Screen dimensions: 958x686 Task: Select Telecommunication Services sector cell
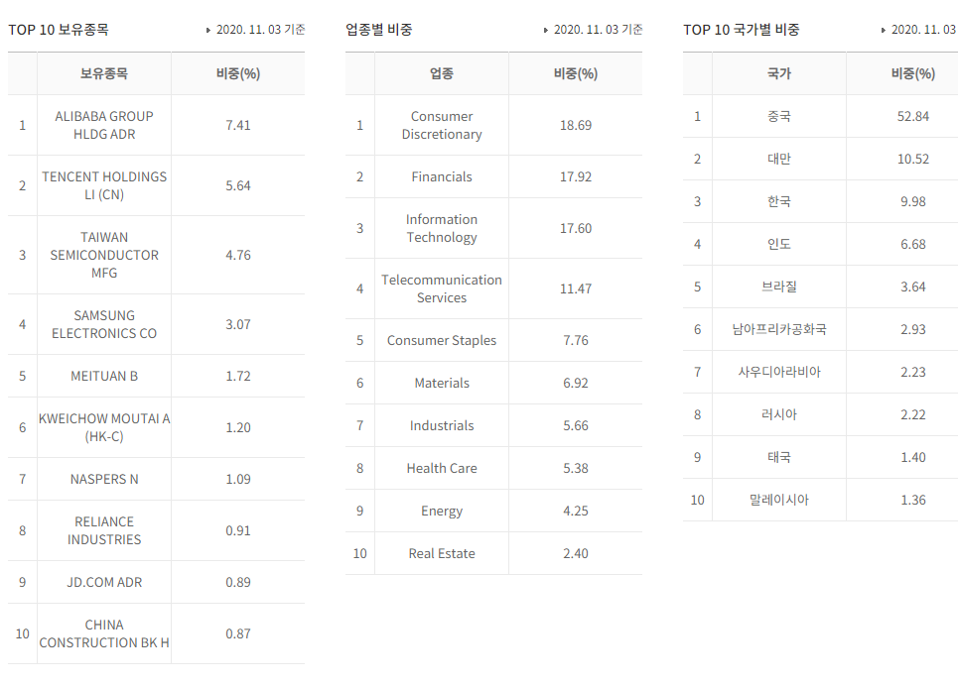(x=442, y=288)
